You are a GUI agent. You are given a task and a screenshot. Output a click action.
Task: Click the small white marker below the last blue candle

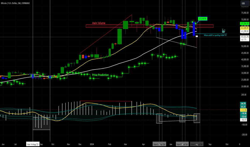tap(197, 36)
